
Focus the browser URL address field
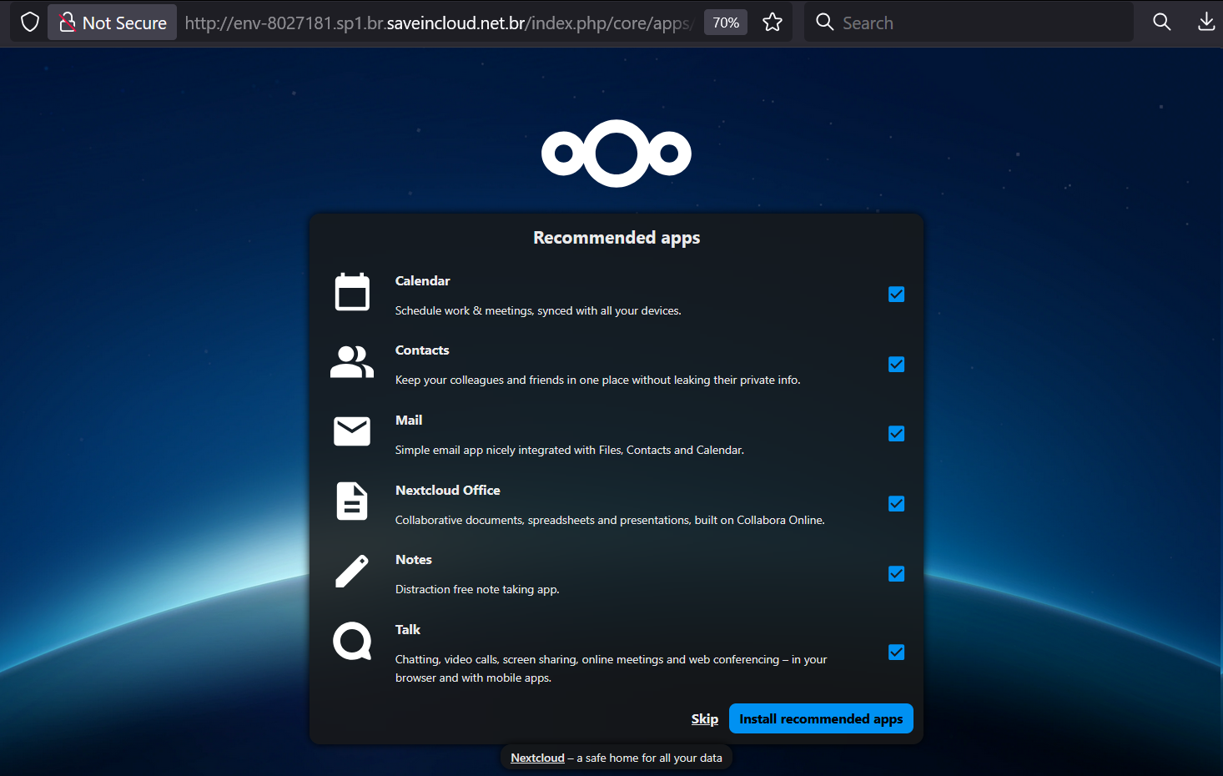coord(439,23)
